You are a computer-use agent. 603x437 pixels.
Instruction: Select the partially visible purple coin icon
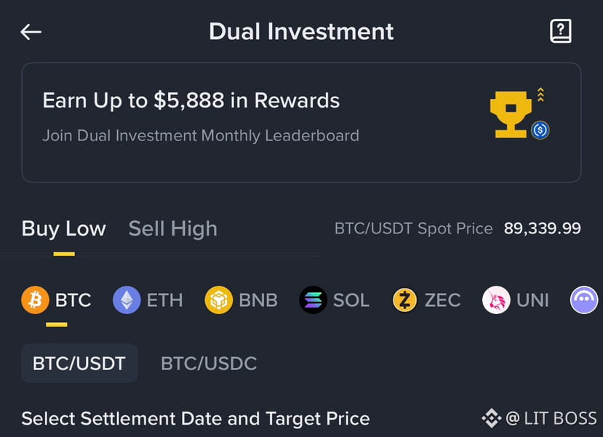584,300
